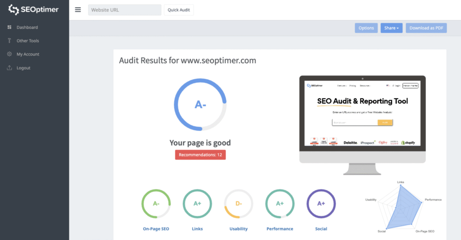The image size is (461, 240).
Task: Open the Performance section link
Action: [x=280, y=229]
